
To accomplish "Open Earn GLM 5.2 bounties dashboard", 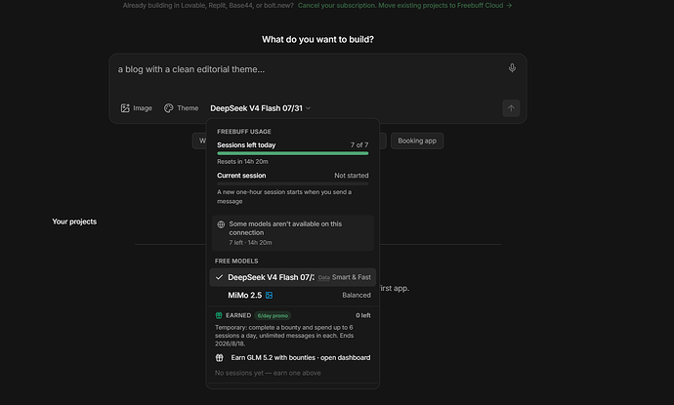I will pyautogui.click(x=301, y=358).
